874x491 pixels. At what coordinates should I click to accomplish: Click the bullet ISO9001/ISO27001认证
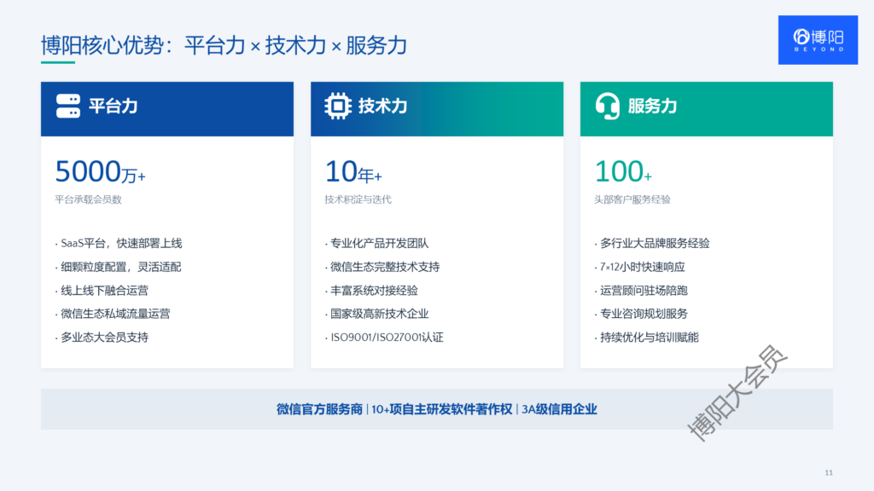(x=384, y=337)
